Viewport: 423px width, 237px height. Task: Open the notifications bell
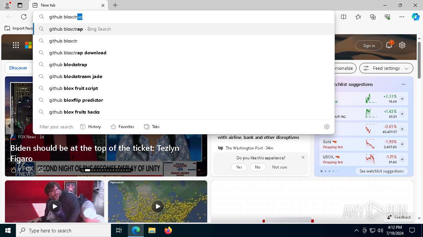click(389, 45)
